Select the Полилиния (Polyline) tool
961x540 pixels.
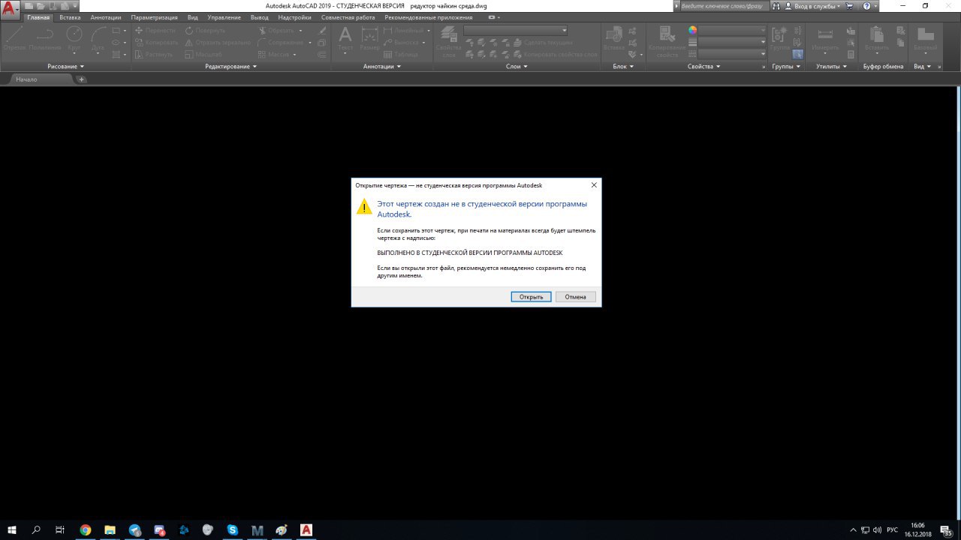[x=45, y=39]
